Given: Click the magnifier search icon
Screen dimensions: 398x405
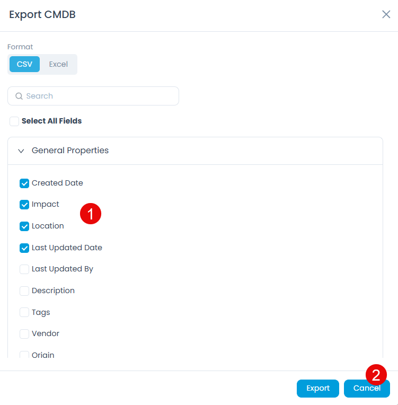Looking at the screenshot, I should pos(19,96).
